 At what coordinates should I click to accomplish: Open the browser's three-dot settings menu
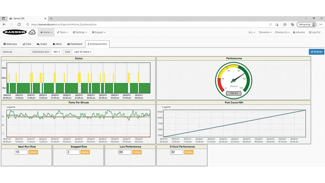[321, 25]
